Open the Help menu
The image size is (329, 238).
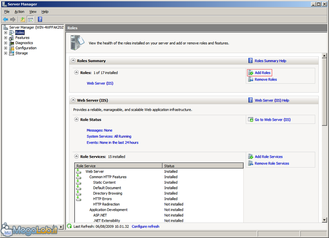45,12
